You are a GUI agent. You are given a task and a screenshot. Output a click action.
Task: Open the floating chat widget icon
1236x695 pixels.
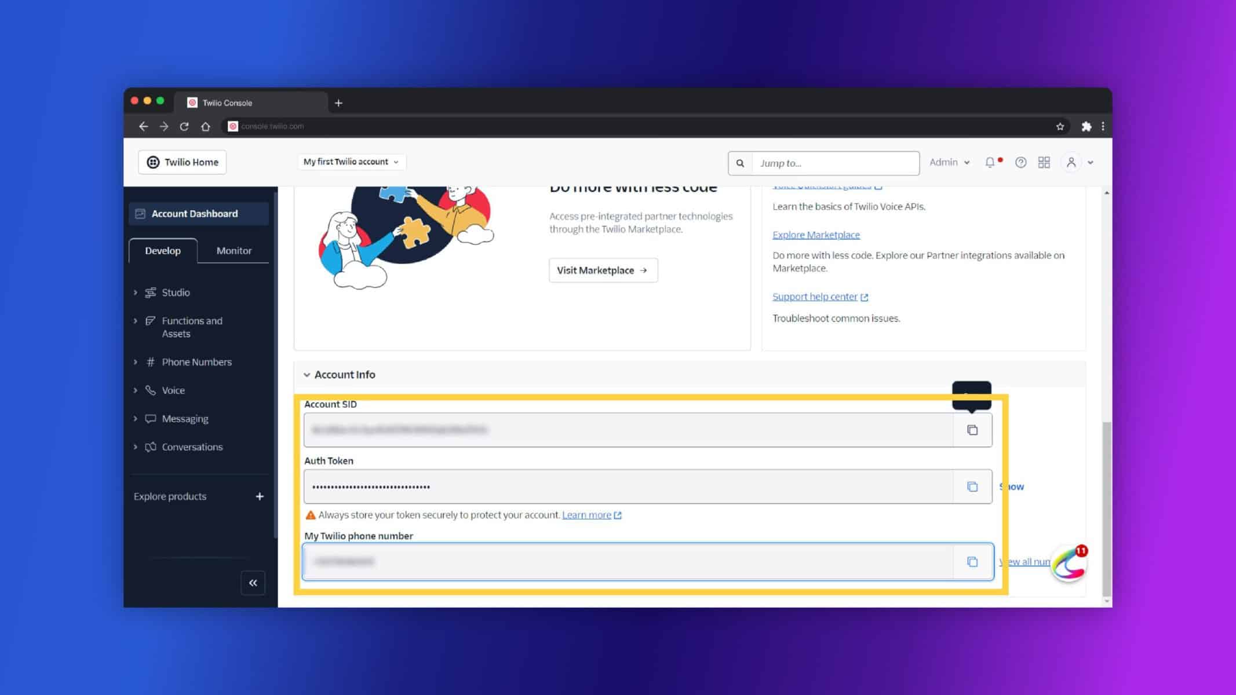[1069, 564]
